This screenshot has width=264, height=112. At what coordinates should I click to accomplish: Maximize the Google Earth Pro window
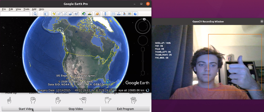pyautogui.click(x=141, y=4)
